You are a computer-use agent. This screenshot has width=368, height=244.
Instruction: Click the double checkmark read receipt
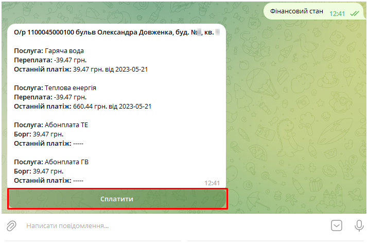coord(355,13)
